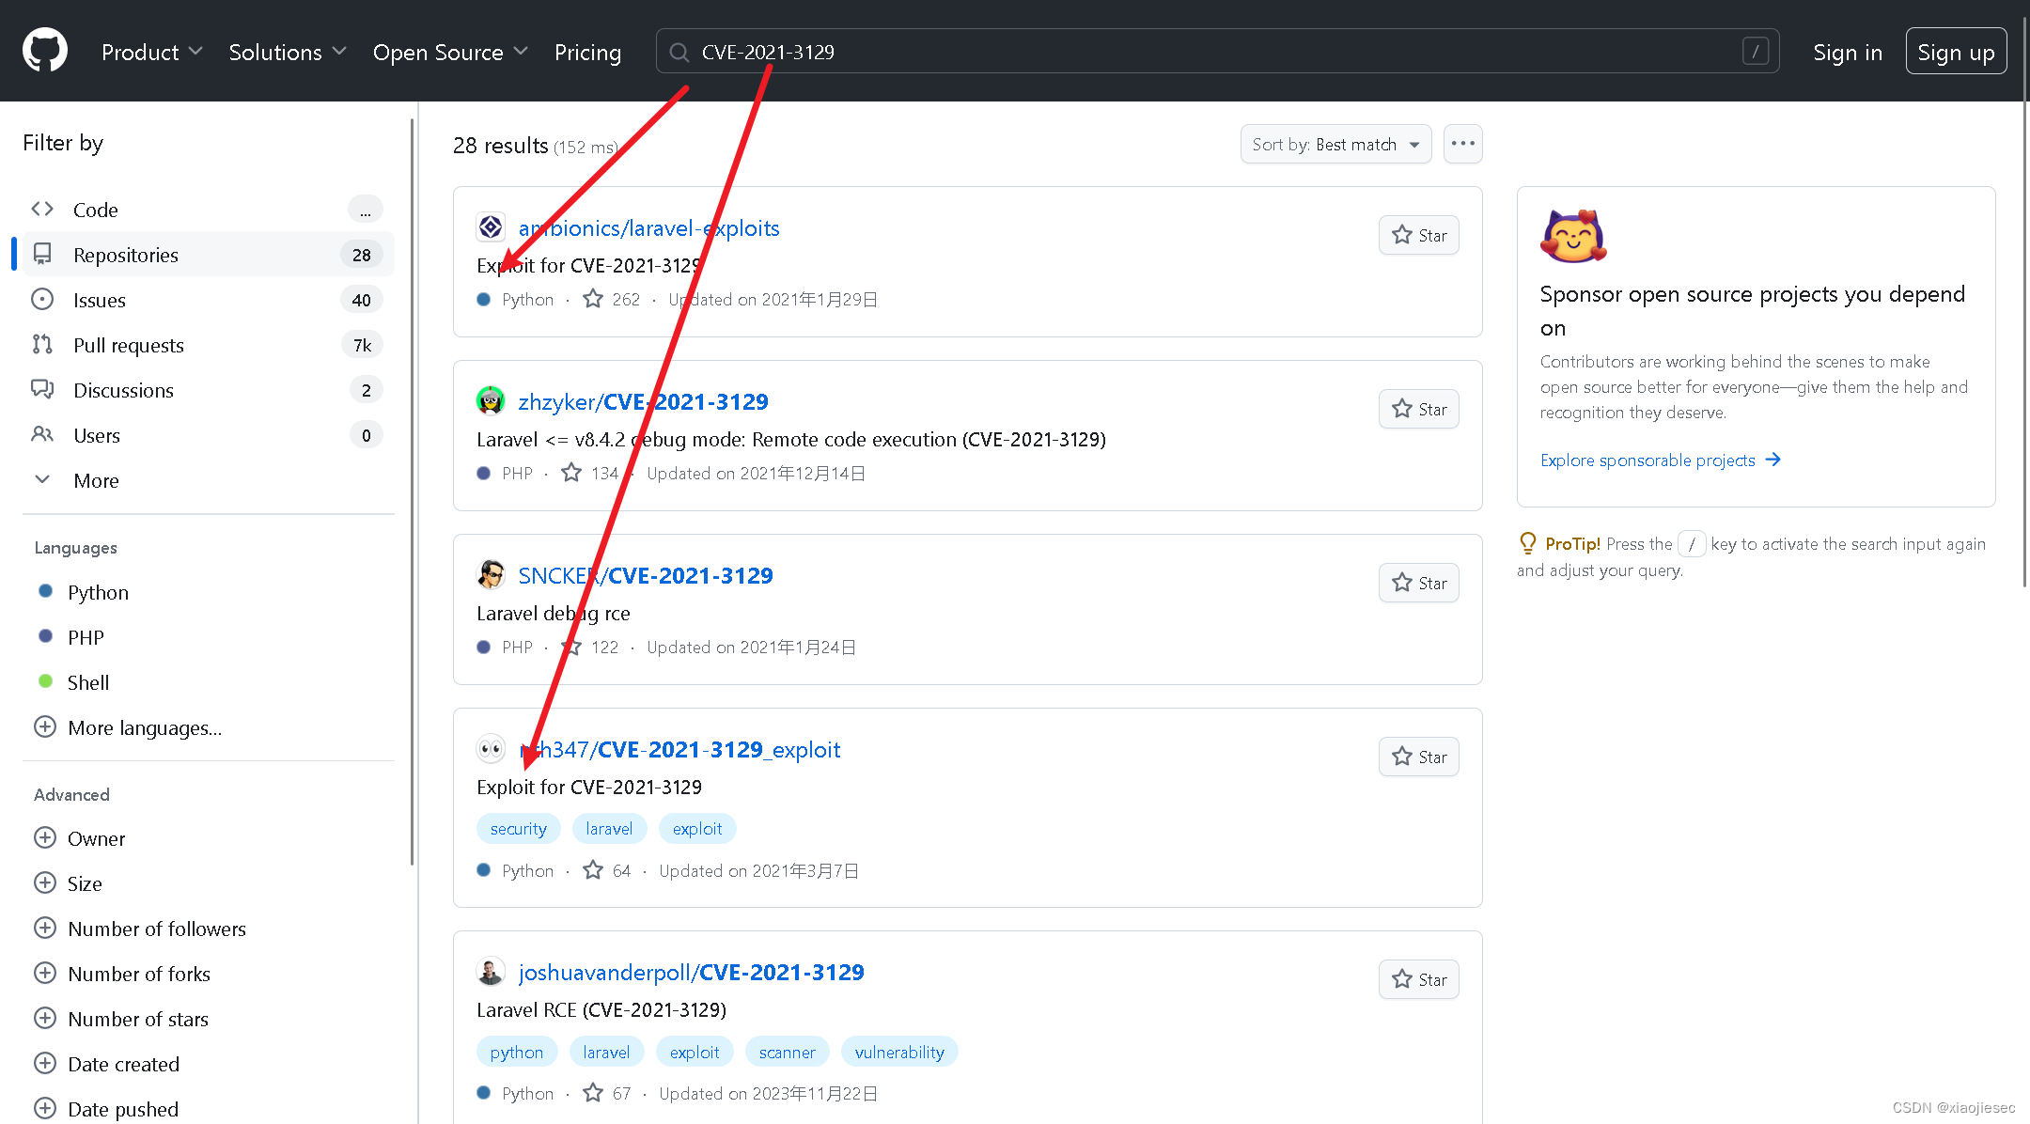Select the Users filter icon

tap(41, 434)
